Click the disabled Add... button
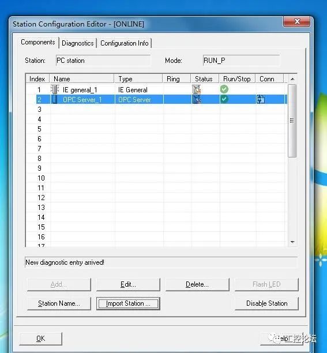This screenshot has height=353, width=327. 59,284
